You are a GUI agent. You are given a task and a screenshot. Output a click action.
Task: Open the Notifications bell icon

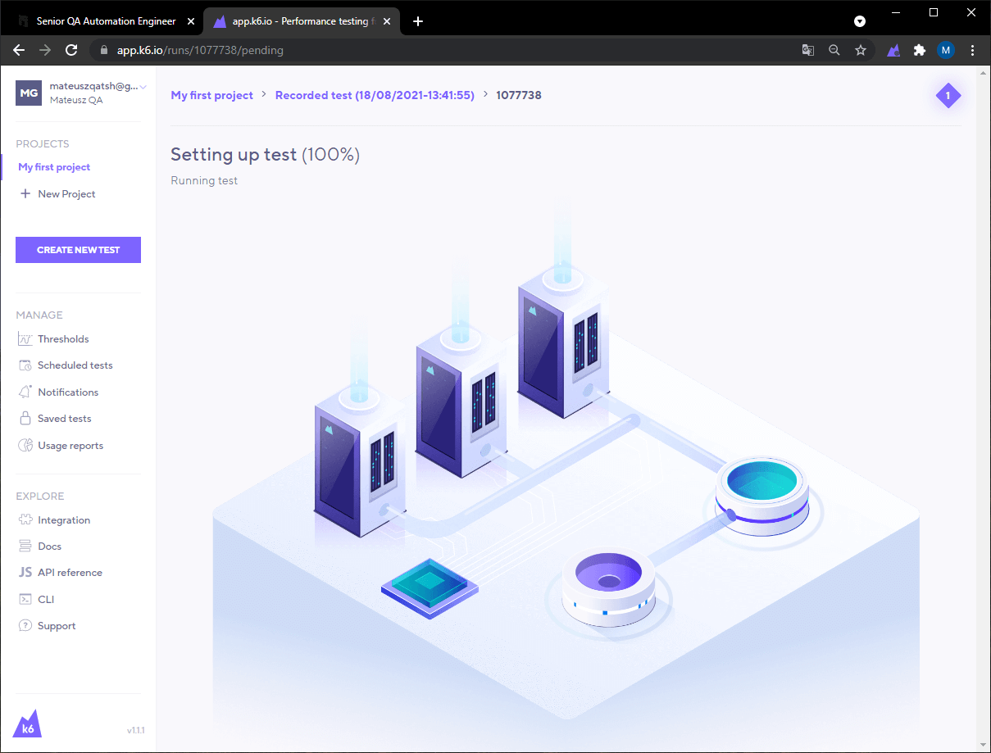(25, 392)
